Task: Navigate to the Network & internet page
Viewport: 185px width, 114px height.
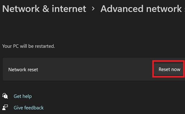Action: tap(44, 9)
